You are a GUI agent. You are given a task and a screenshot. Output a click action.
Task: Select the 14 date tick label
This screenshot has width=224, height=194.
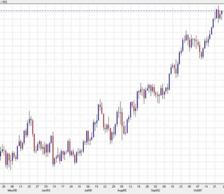pyautogui.click(x=206, y=186)
